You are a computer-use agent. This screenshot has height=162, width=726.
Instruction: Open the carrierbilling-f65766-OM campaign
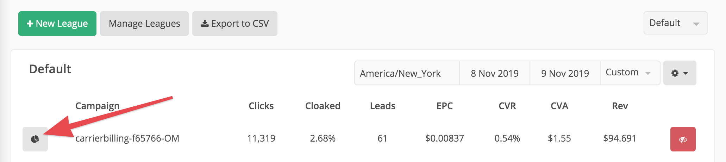[127, 138]
